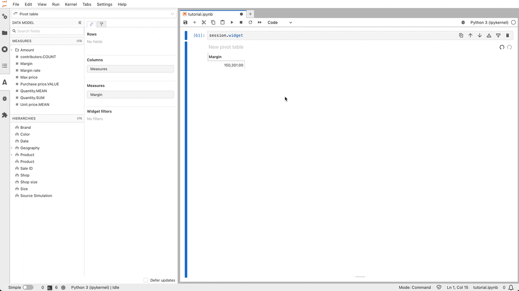This screenshot has height=291, width=519.
Task: Open the Pivot table widget type dropdown
Action: pos(172,14)
